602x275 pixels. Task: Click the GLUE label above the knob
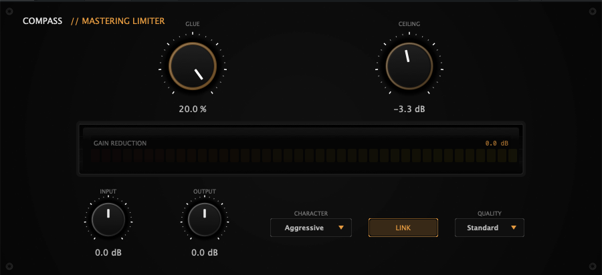click(x=193, y=24)
